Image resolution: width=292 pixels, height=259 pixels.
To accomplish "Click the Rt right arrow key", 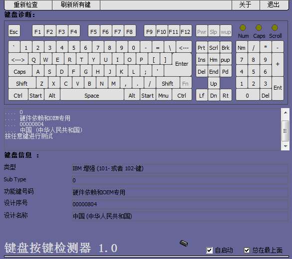I will pyautogui.click(x=226, y=95).
